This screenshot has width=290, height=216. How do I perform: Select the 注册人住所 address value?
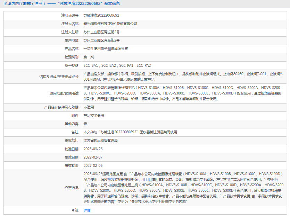click(101, 32)
